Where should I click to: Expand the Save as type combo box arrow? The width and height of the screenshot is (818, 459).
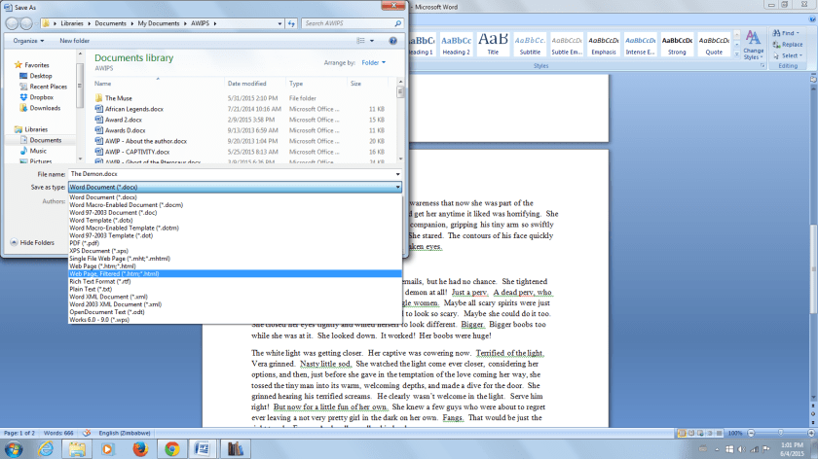397,187
